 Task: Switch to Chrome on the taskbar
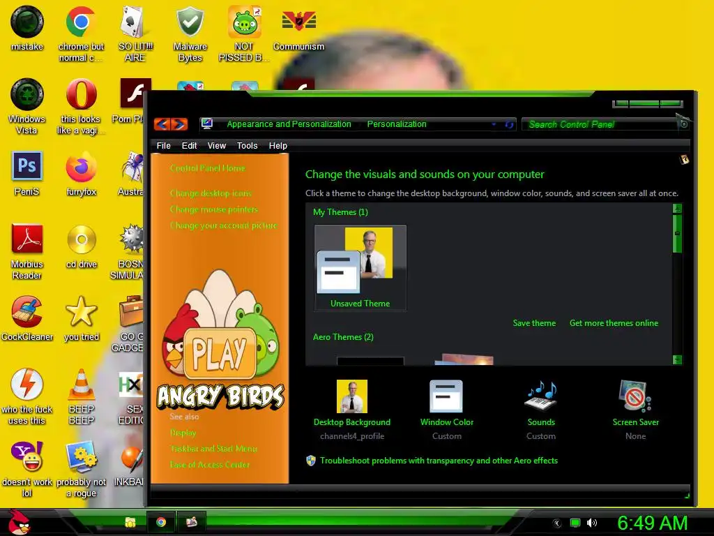pos(161,522)
